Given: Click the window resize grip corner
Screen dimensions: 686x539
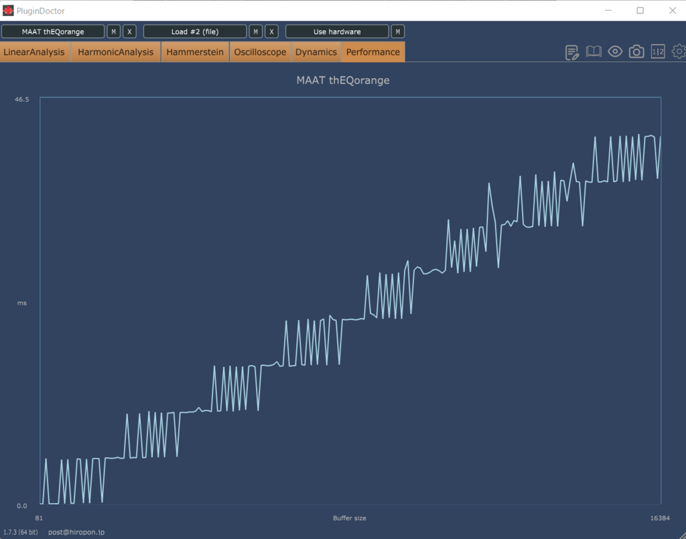Looking at the screenshot, I should click(x=682, y=536).
